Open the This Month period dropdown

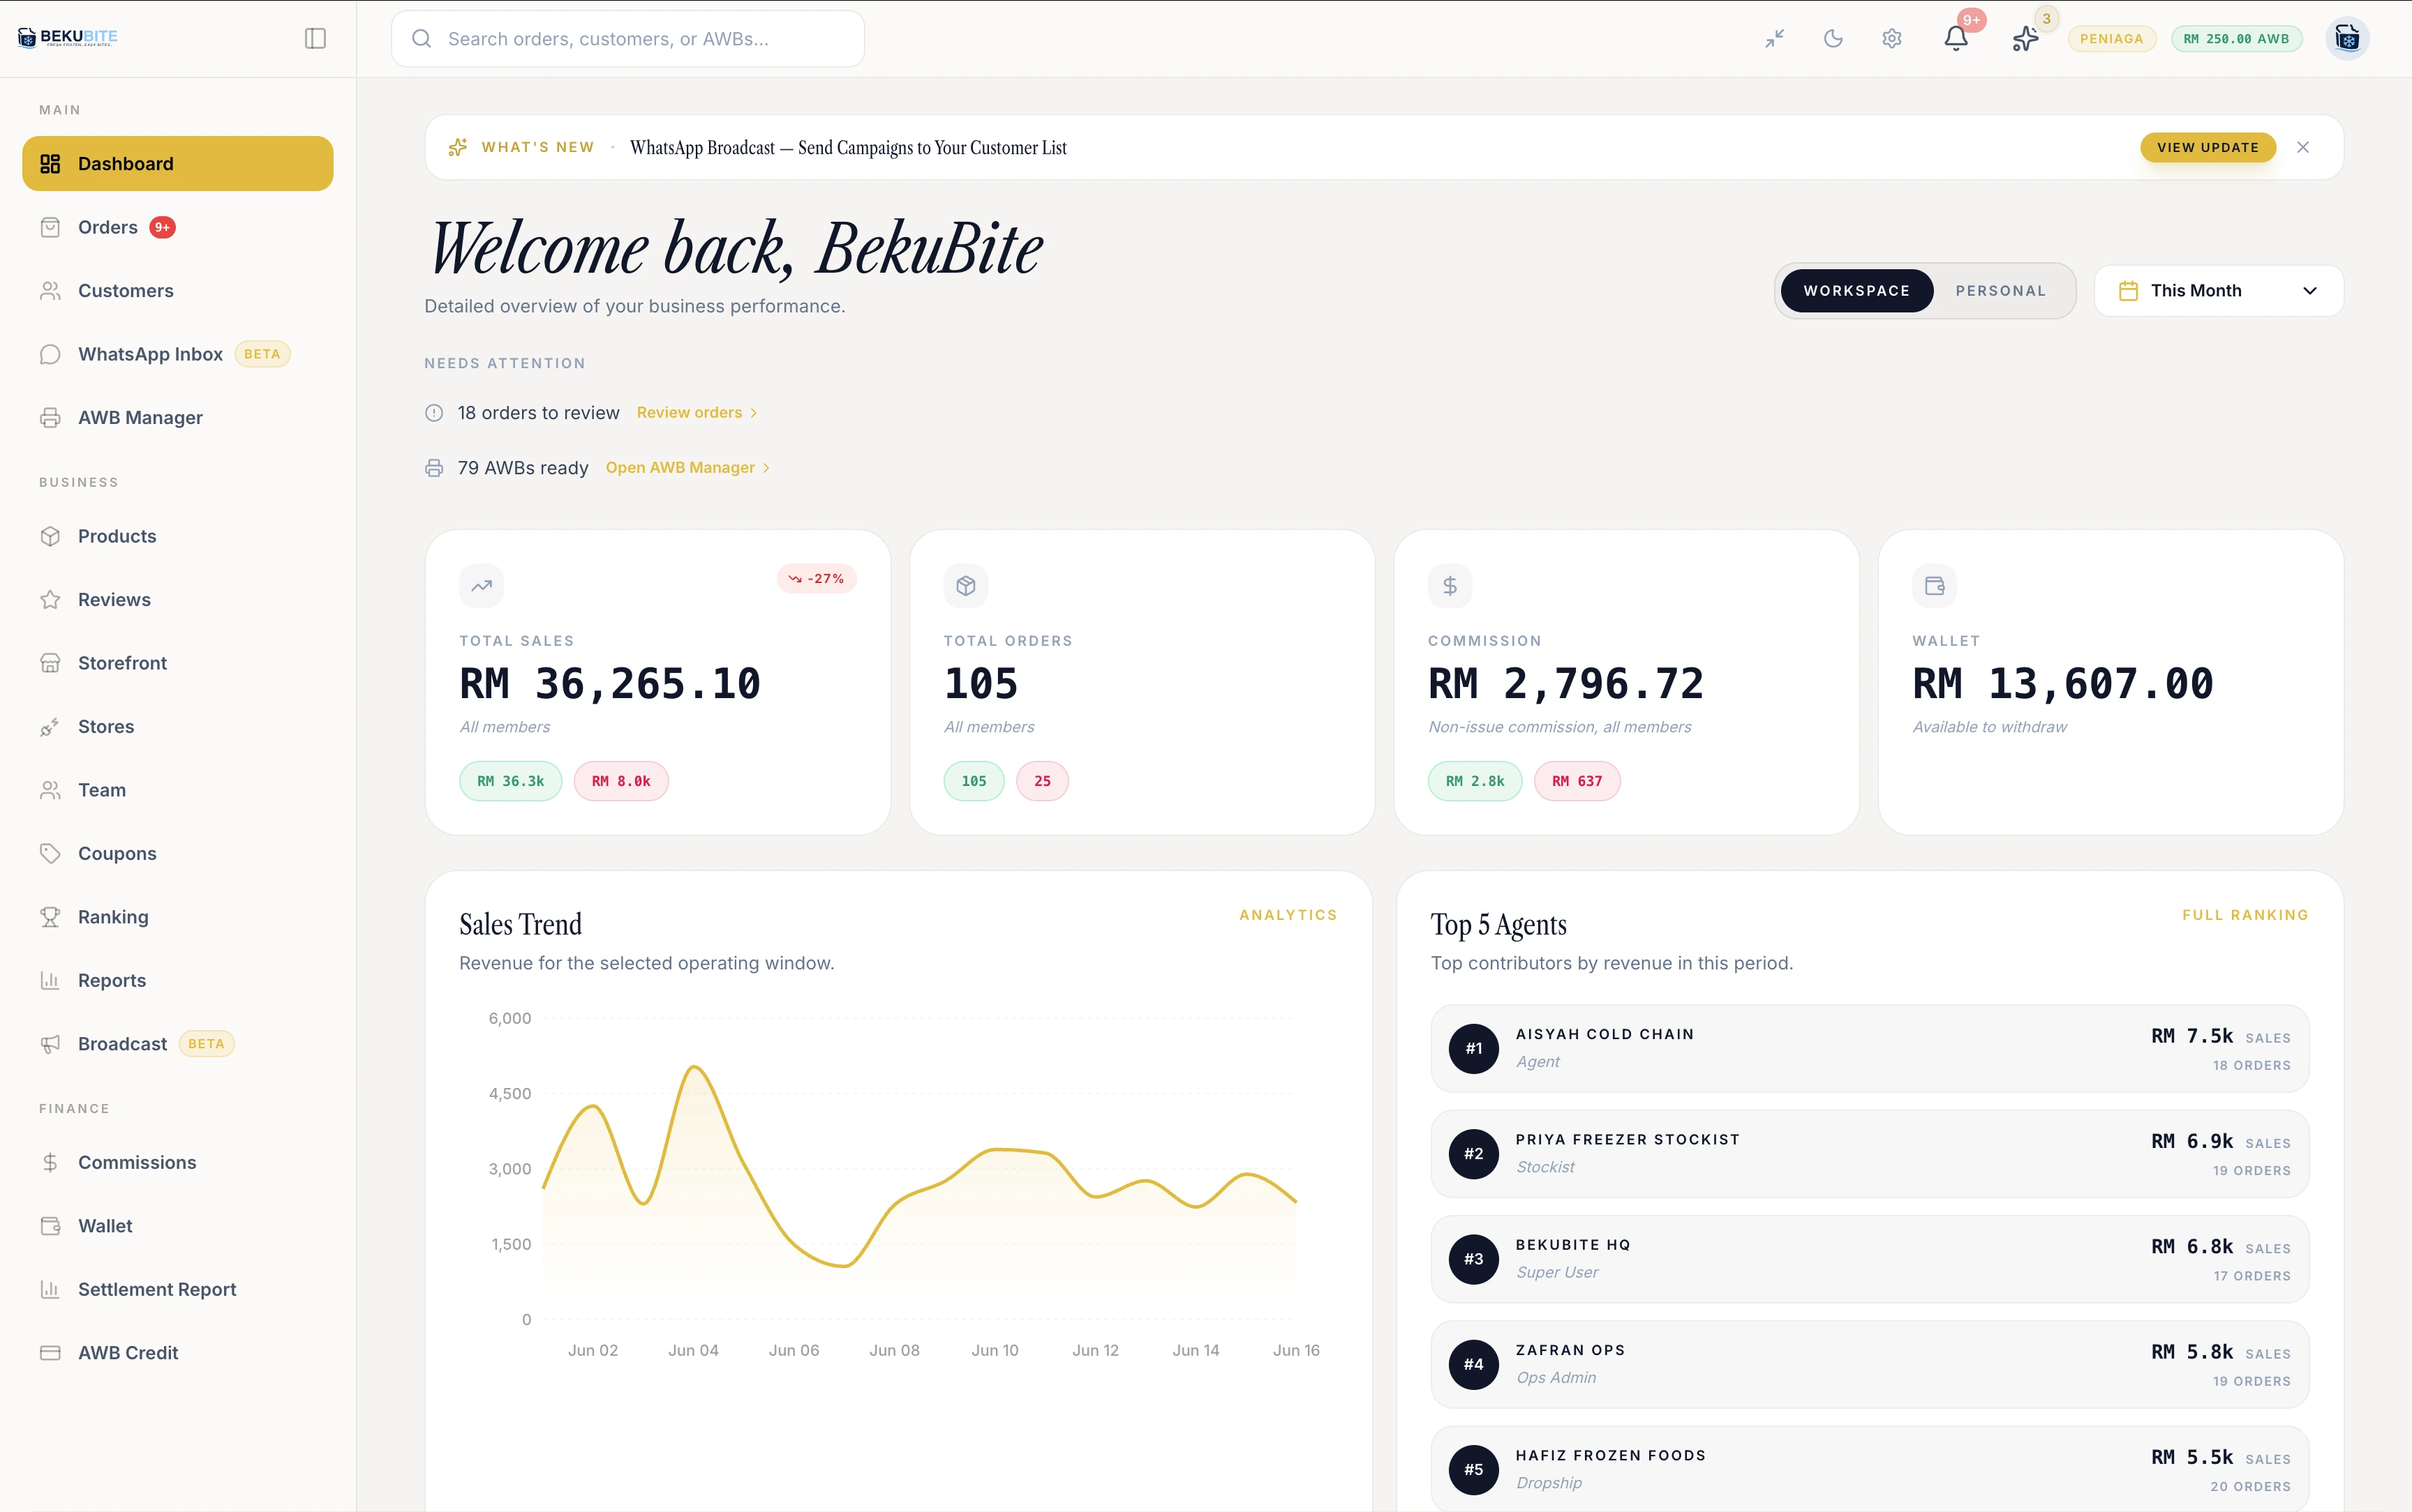[2218, 290]
